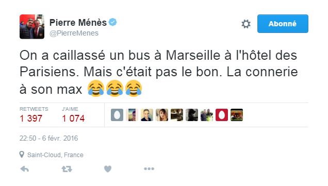Viewport: 328px width, 186px height.
Task: Click the last avatar in the likers row
Action: click(x=237, y=115)
